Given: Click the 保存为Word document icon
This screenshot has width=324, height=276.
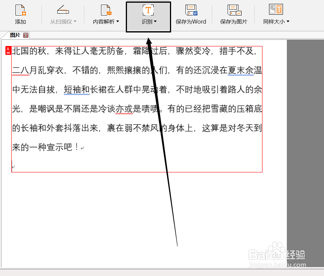Looking at the screenshot, I should (191, 10).
